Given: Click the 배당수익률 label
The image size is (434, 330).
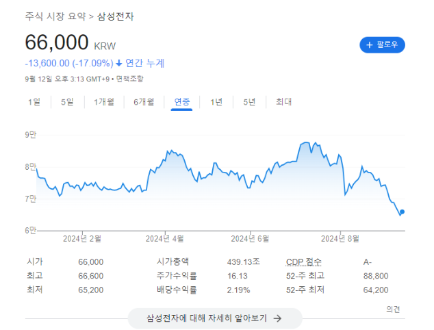Looking at the screenshot, I should 177,290.
